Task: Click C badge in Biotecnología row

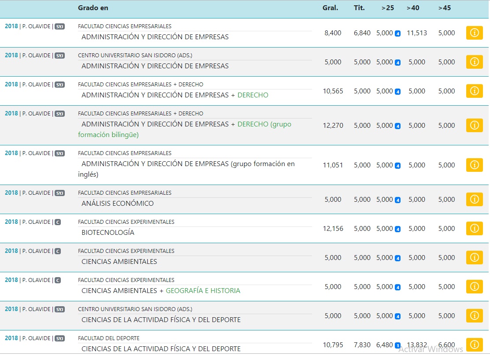Action: click(x=58, y=222)
